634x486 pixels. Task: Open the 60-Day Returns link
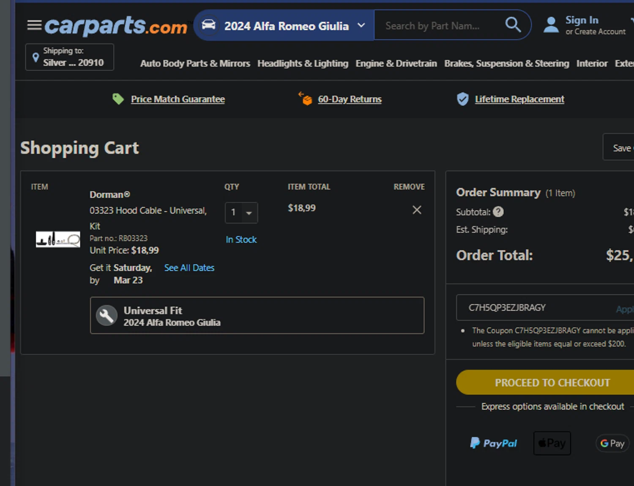click(350, 99)
